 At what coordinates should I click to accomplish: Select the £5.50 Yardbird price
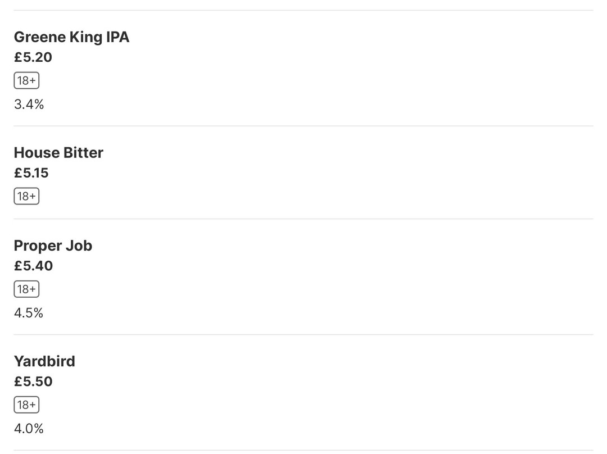pyautogui.click(x=33, y=382)
